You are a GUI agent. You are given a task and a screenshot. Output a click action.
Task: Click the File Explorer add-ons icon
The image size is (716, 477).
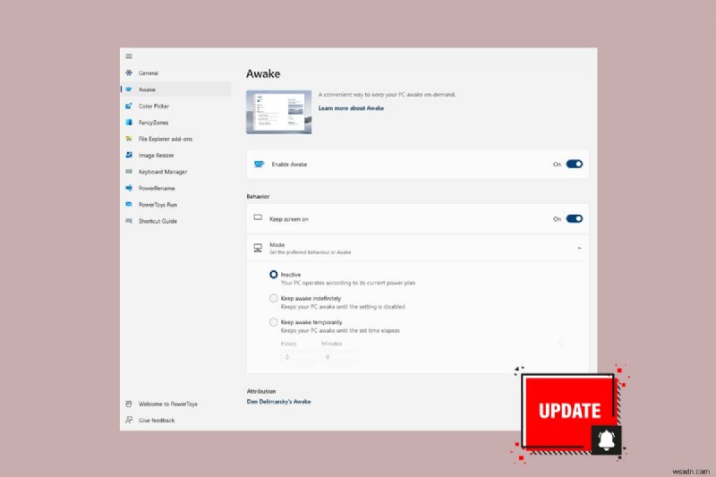pos(129,139)
